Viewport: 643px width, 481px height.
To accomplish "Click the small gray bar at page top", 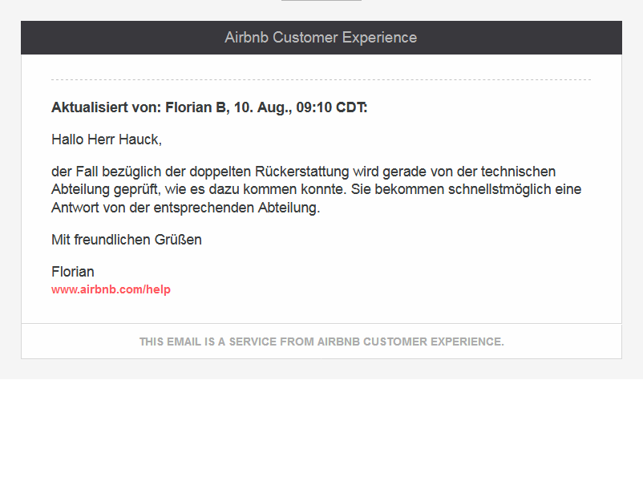I will tap(321, 1).
